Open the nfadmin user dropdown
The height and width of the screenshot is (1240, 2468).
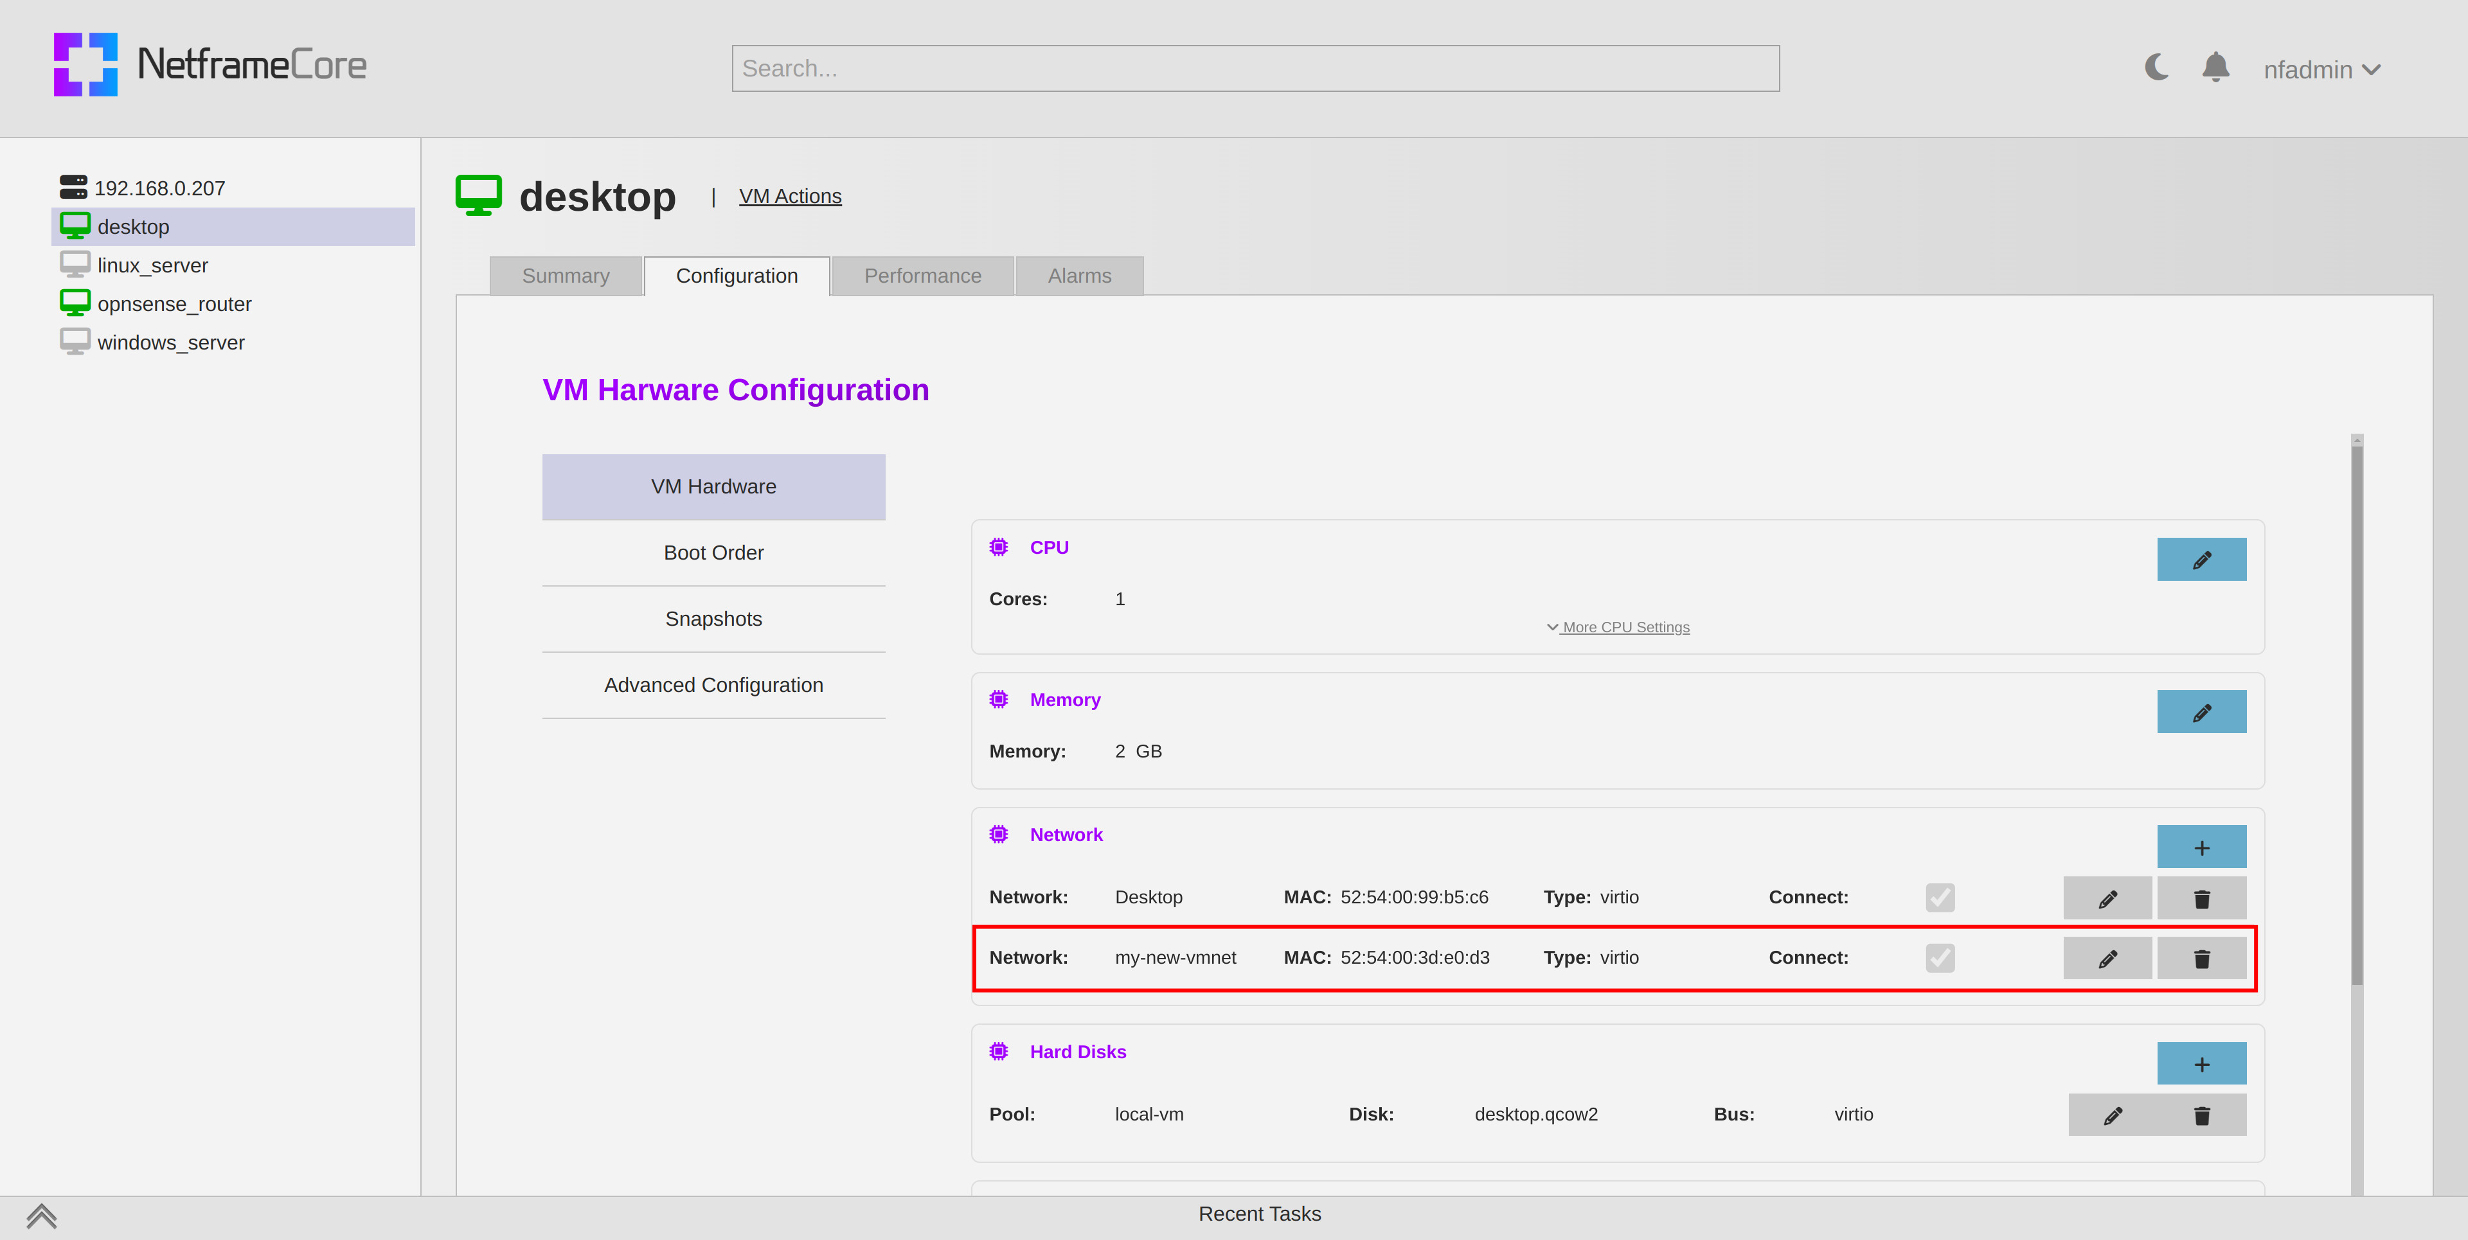[2321, 70]
